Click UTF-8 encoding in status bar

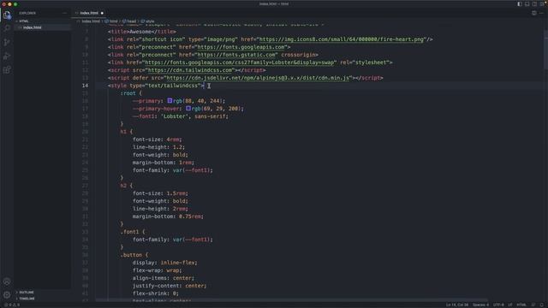pos(498,305)
